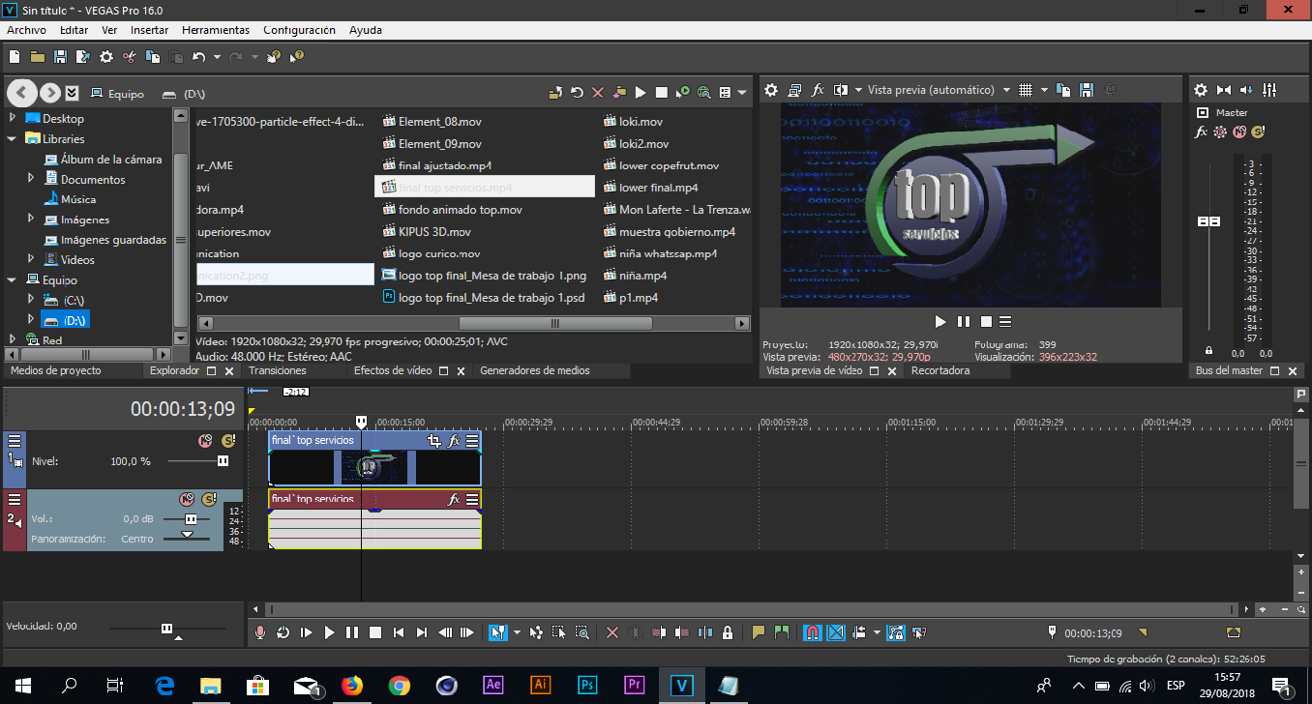Image resolution: width=1312 pixels, height=704 pixels.
Task: Click Record button in transport bar
Action: click(x=259, y=632)
